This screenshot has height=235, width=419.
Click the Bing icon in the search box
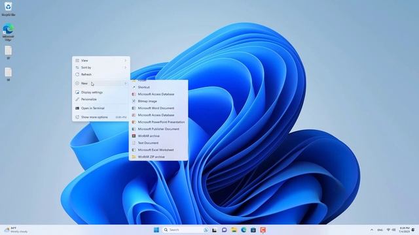tap(206, 230)
